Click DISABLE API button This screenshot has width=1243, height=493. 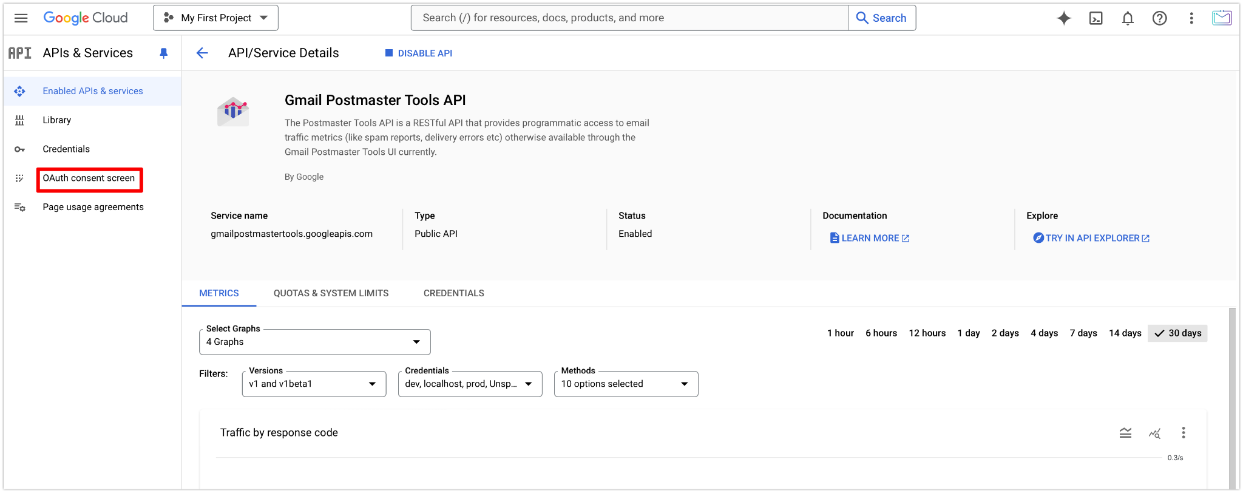coord(419,53)
